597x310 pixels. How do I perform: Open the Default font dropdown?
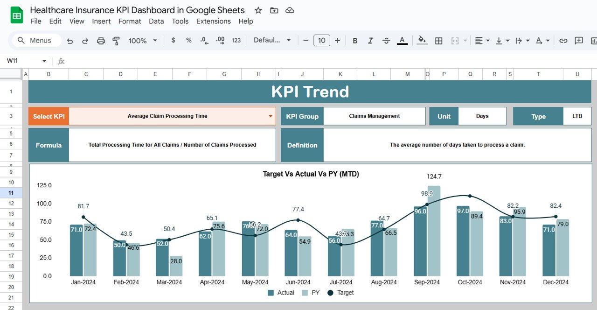tap(272, 40)
